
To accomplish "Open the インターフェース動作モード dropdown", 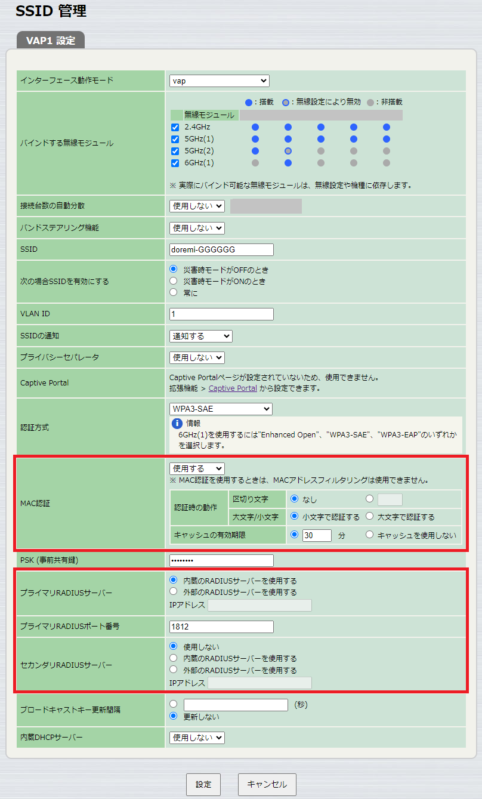I will (218, 81).
